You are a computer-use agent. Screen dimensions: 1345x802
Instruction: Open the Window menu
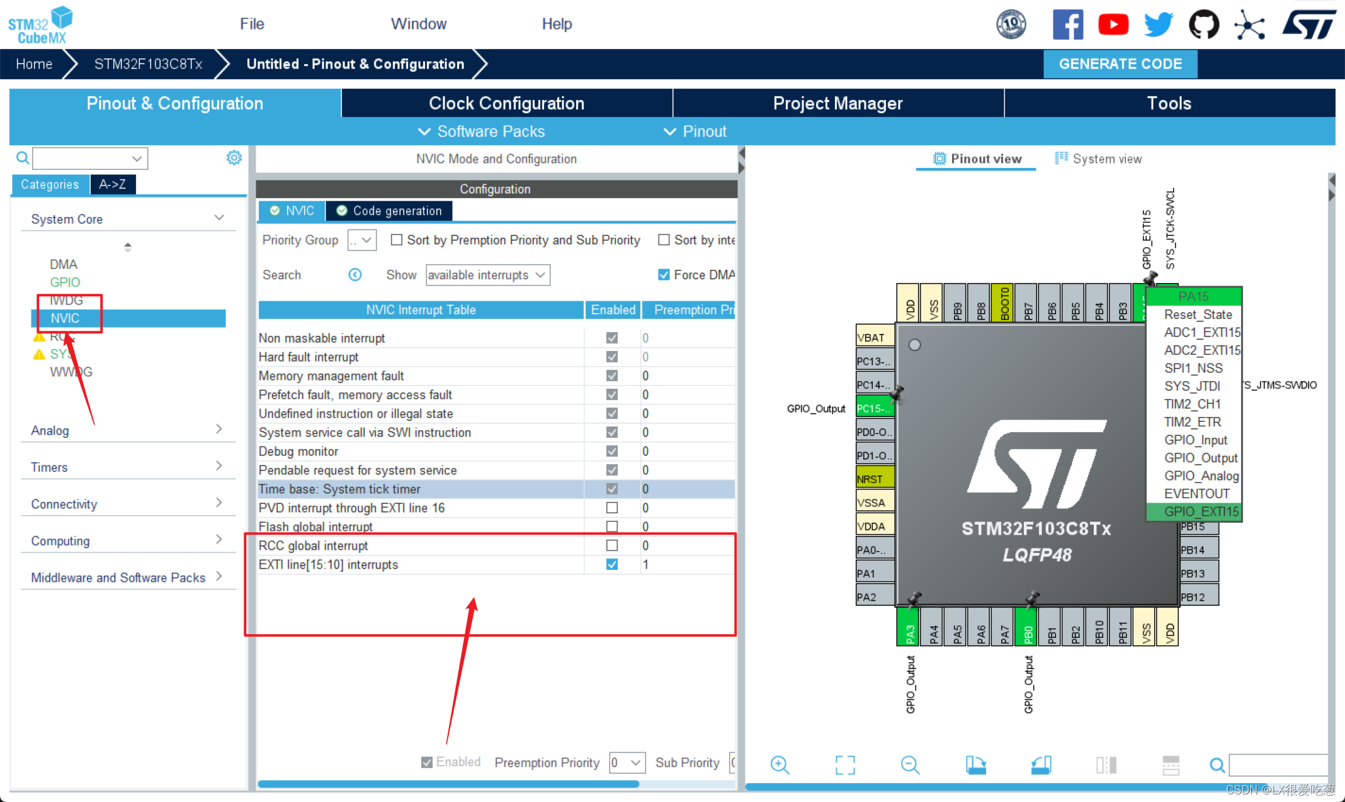coord(419,24)
